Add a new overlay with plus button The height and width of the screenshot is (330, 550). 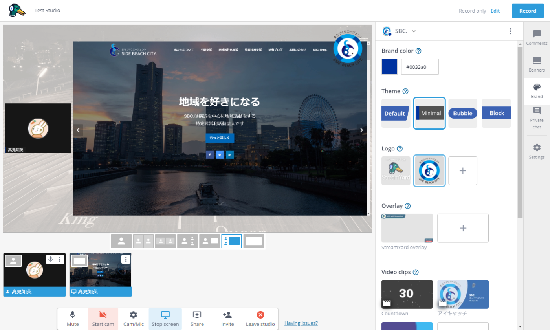tap(463, 228)
